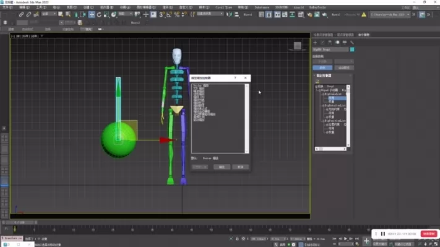Toggle the Scene Explorer icon
Screen dimensions: 440x247
point(261,14)
